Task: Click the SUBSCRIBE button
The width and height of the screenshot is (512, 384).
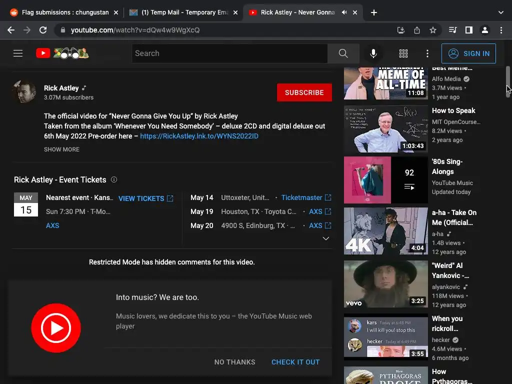Action: [x=304, y=92]
